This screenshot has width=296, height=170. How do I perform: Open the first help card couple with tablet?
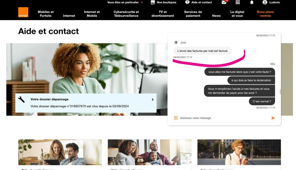(60, 152)
